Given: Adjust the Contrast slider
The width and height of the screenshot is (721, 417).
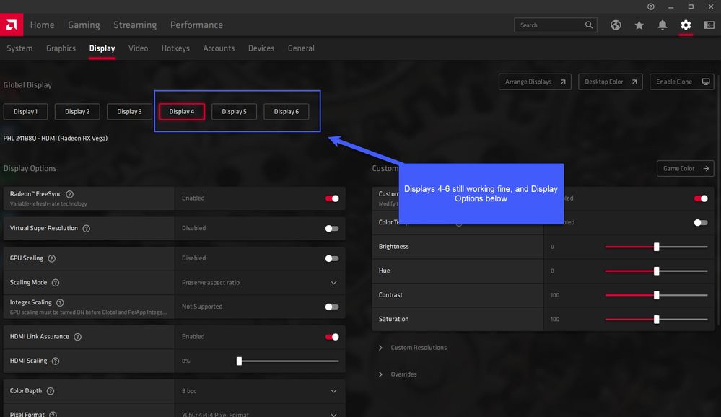Looking at the screenshot, I should 656,295.
